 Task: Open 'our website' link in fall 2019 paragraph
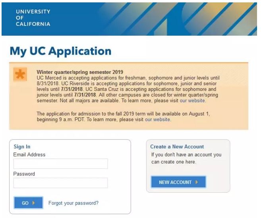pyautogui.click(x=157, y=119)
